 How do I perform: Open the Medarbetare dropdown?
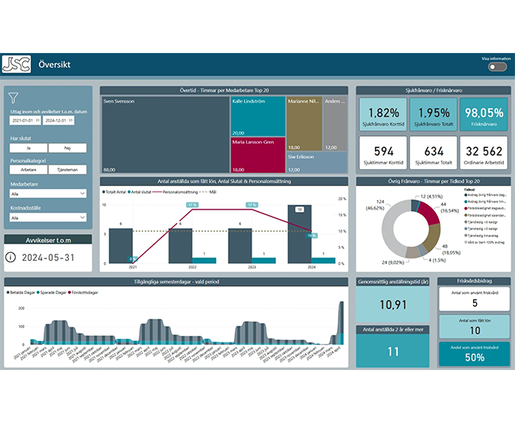(x=48, y=194)
